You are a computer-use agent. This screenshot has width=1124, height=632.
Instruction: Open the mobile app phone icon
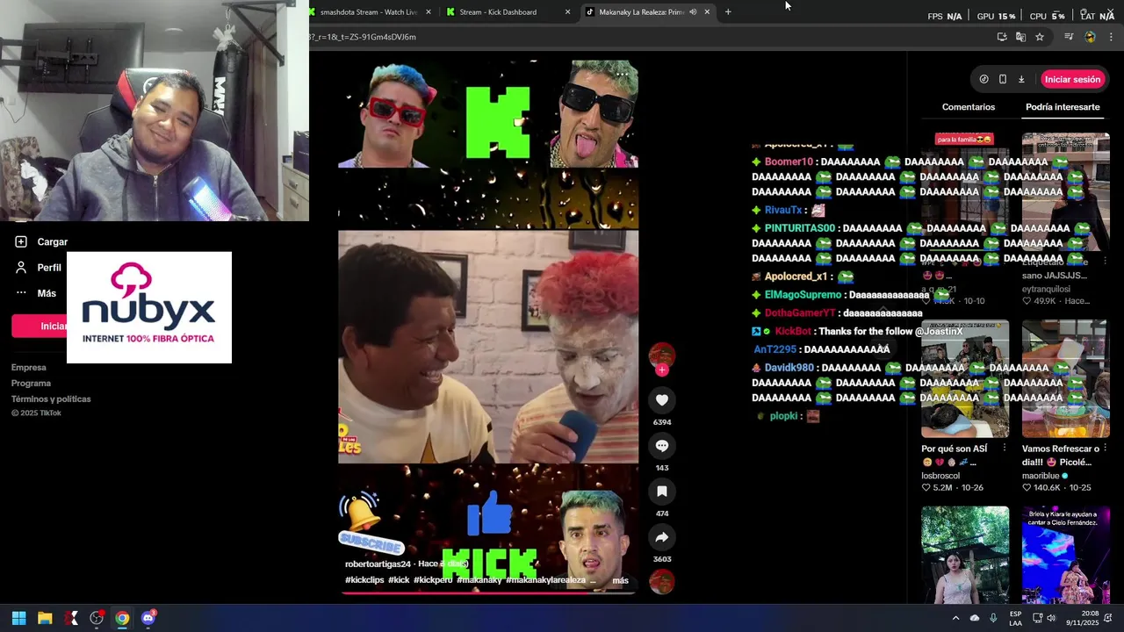coord(1003,79)
